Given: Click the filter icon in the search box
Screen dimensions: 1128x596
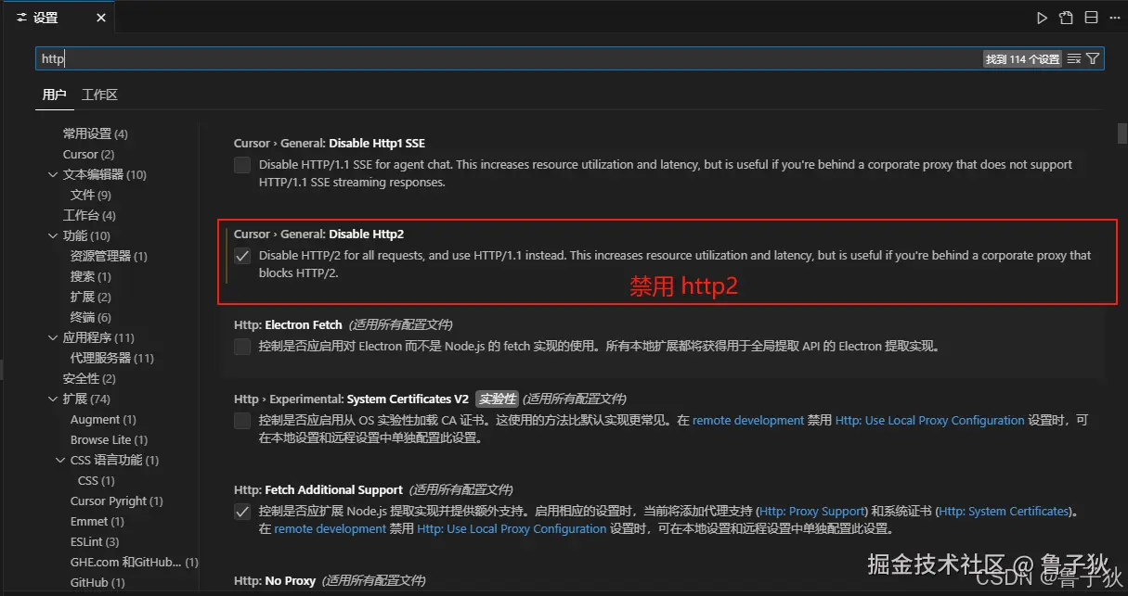Looking at the screenshot, I should pyautogui.click(x=1094, y=58).
